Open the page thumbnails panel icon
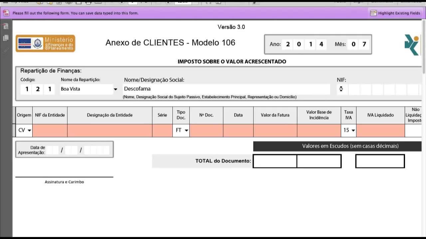The height and width of the screenshot is (239, 426). [x=6, y=26]
